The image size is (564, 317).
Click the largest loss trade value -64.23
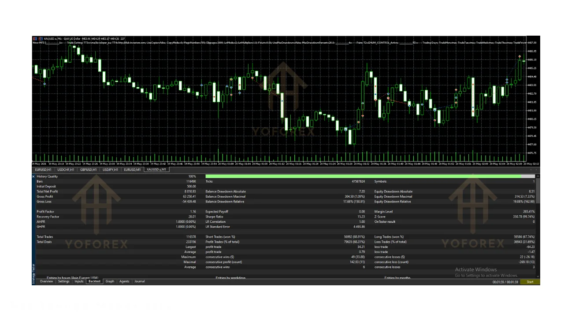[x=531, y=247]
